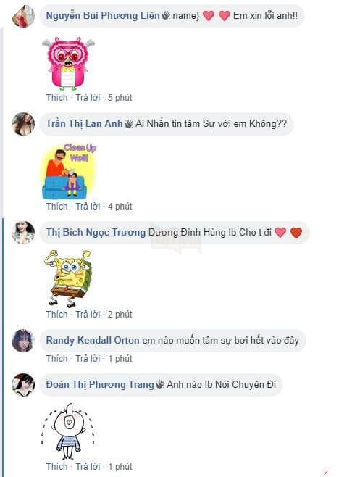Visit Đoàn Thị Phương Trang's profile link
The height and width of the screenshot is (477, 352).
(100, 384)
